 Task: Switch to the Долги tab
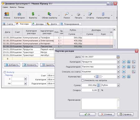(x=52, y=24)
